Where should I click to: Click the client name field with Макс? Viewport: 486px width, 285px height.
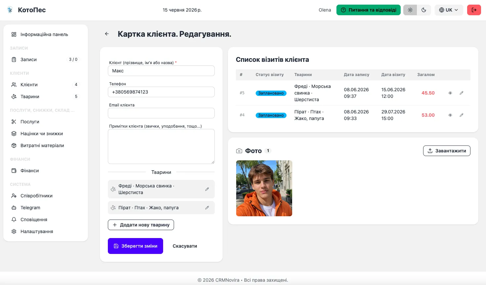pyautogui.click(x=161, y=71)
